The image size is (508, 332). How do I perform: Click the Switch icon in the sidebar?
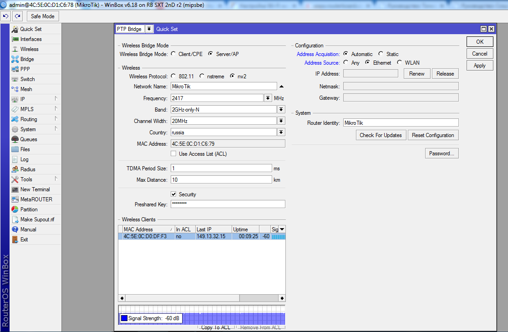[15, 79]
